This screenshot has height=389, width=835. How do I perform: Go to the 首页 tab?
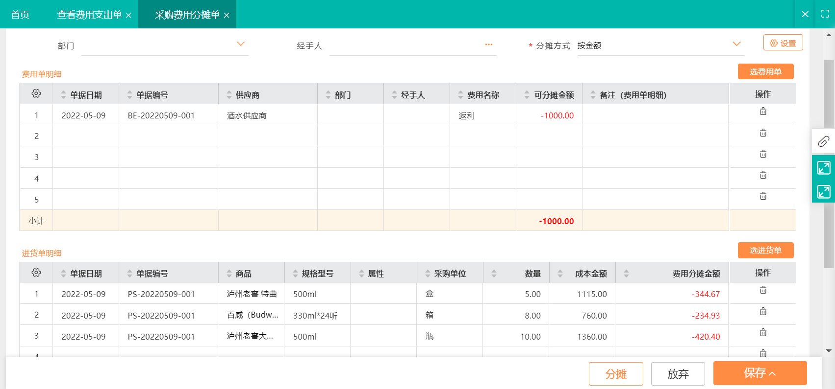pyautogui.click(x=20, y=15)
